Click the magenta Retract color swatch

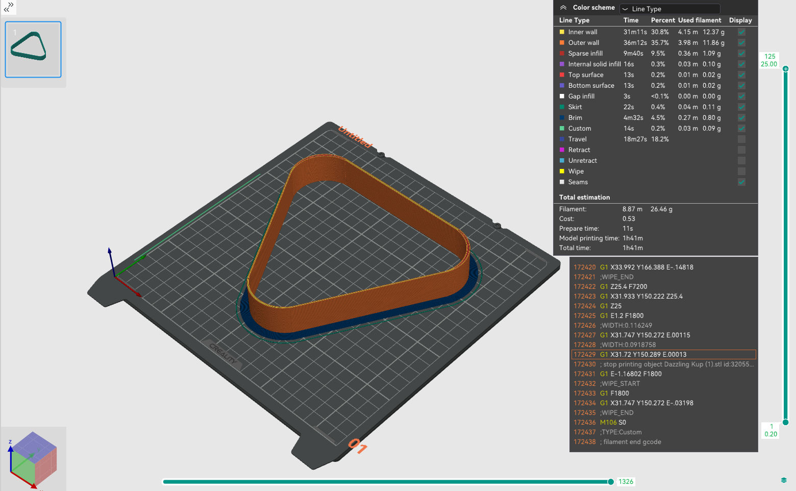562,150
